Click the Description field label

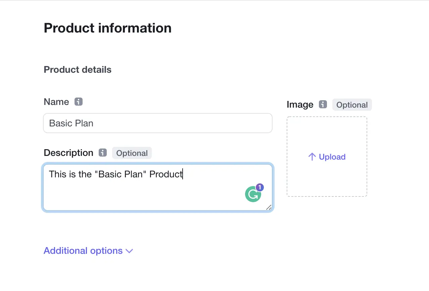(68, 153)
